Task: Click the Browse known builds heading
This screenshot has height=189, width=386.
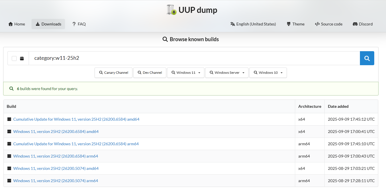Action: coord(191,39)
